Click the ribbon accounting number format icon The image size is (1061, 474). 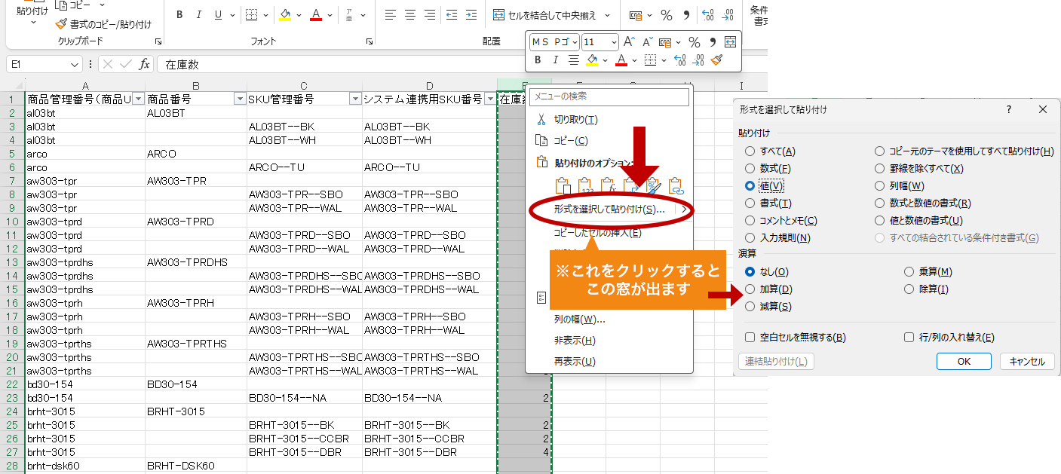636,15
